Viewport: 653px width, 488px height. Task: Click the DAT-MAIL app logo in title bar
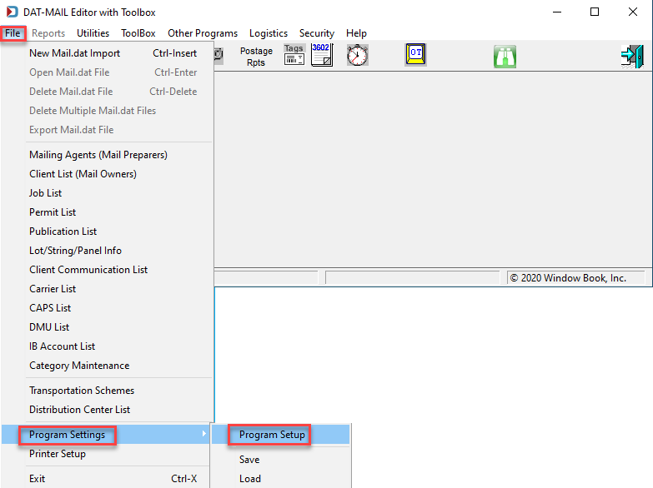[12, 12]
